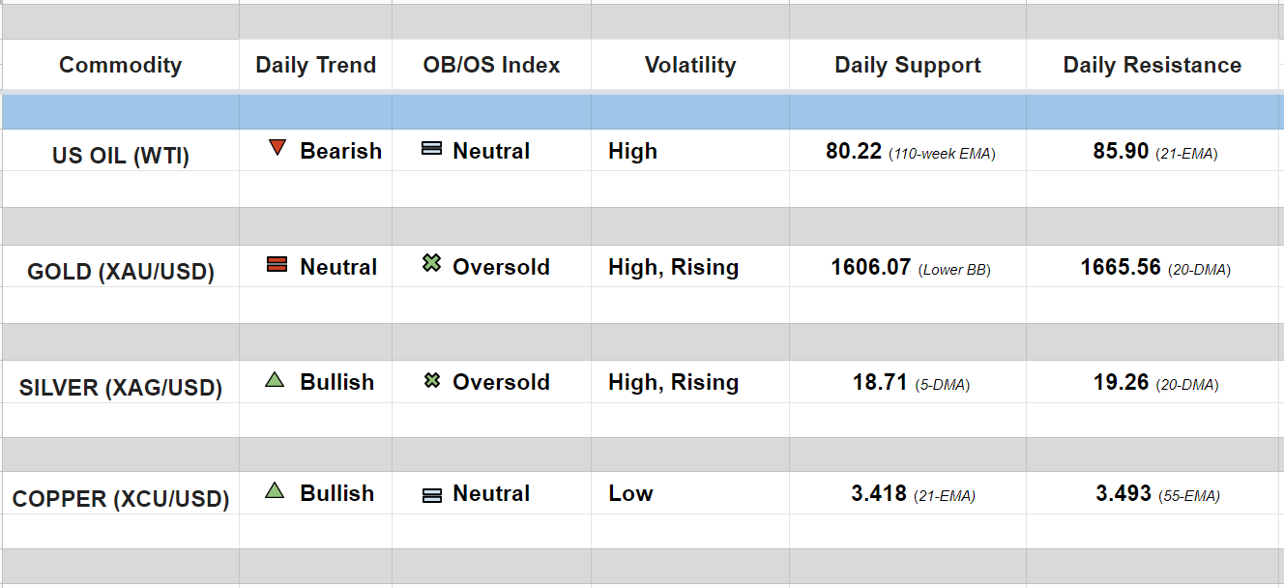Click the oversold cross icon for Silver

click(x=432, y=381)
